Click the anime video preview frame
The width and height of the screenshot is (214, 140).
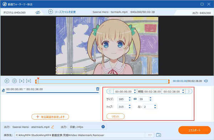click(107, 46)
